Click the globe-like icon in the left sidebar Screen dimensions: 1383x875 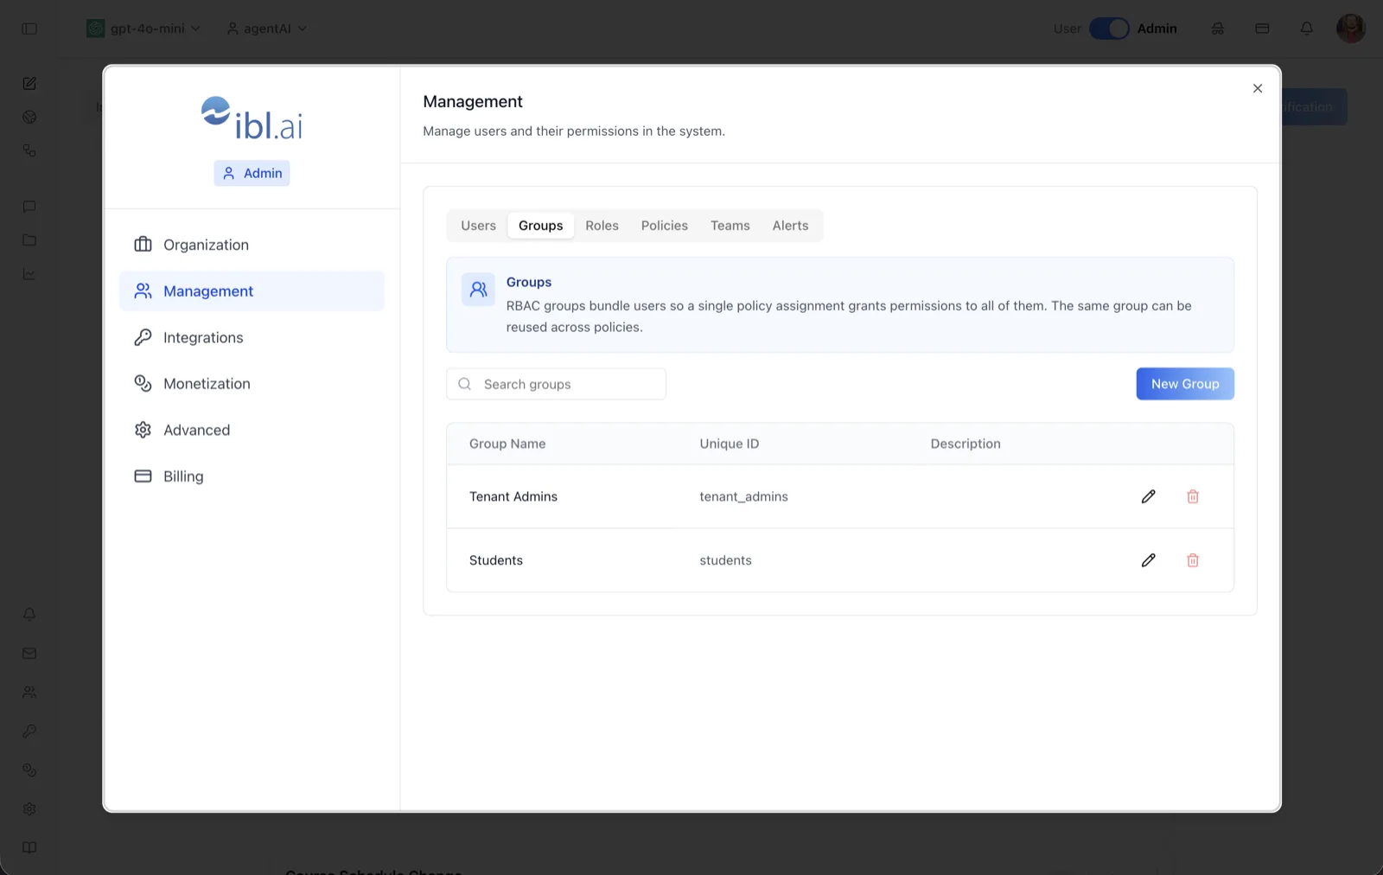(x=29, y=117)
